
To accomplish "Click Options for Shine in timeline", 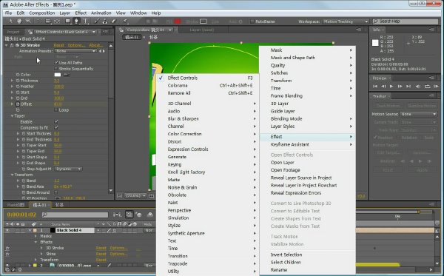I will tap(118, 254).
